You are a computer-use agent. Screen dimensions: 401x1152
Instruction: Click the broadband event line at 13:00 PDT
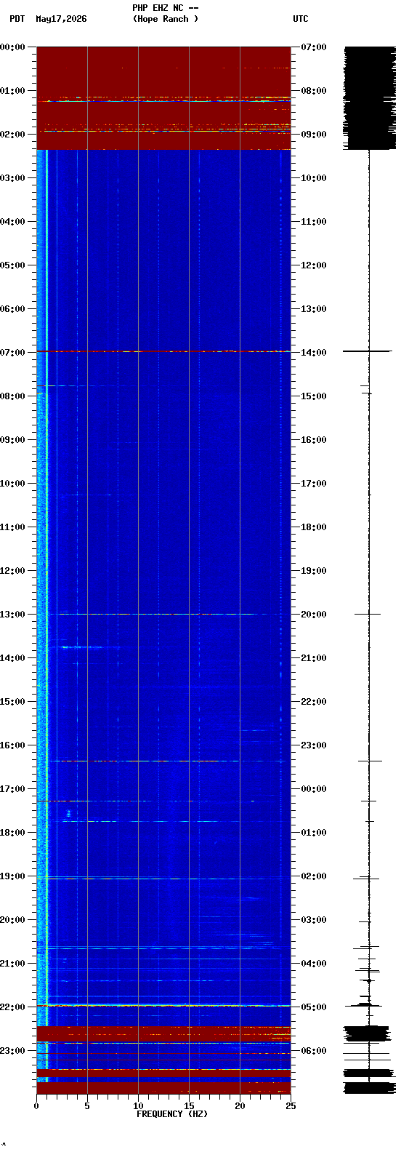(x=163, y=614)
